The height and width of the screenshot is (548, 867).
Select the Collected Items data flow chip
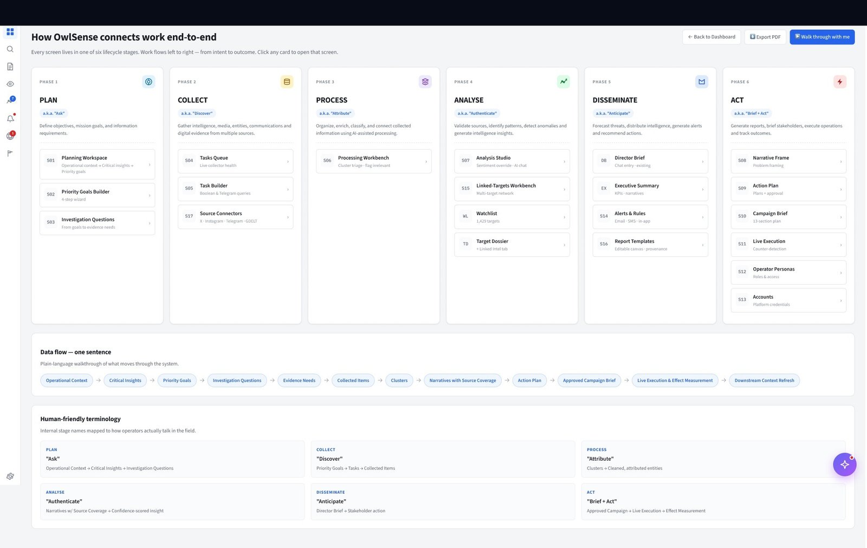coord(353,381)
